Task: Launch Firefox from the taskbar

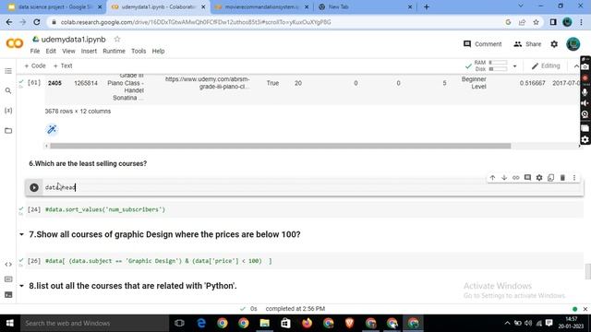Action: [308, 324]
